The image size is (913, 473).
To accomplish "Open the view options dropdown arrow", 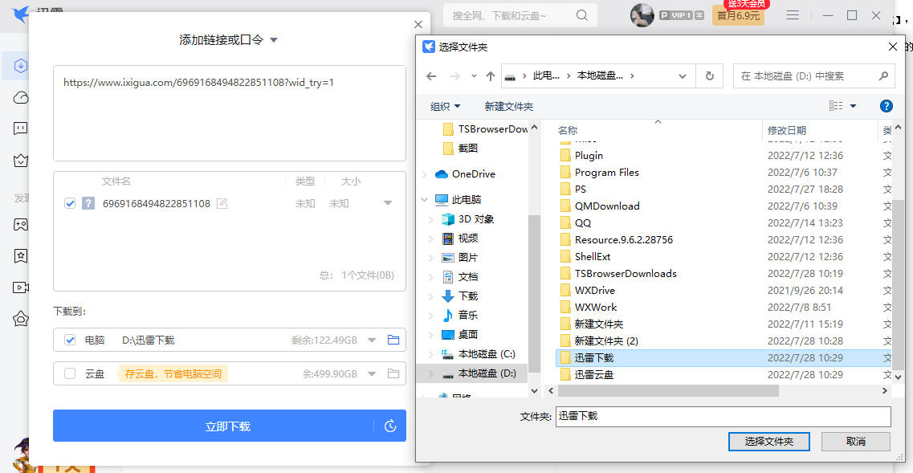I will coord(853,106).
